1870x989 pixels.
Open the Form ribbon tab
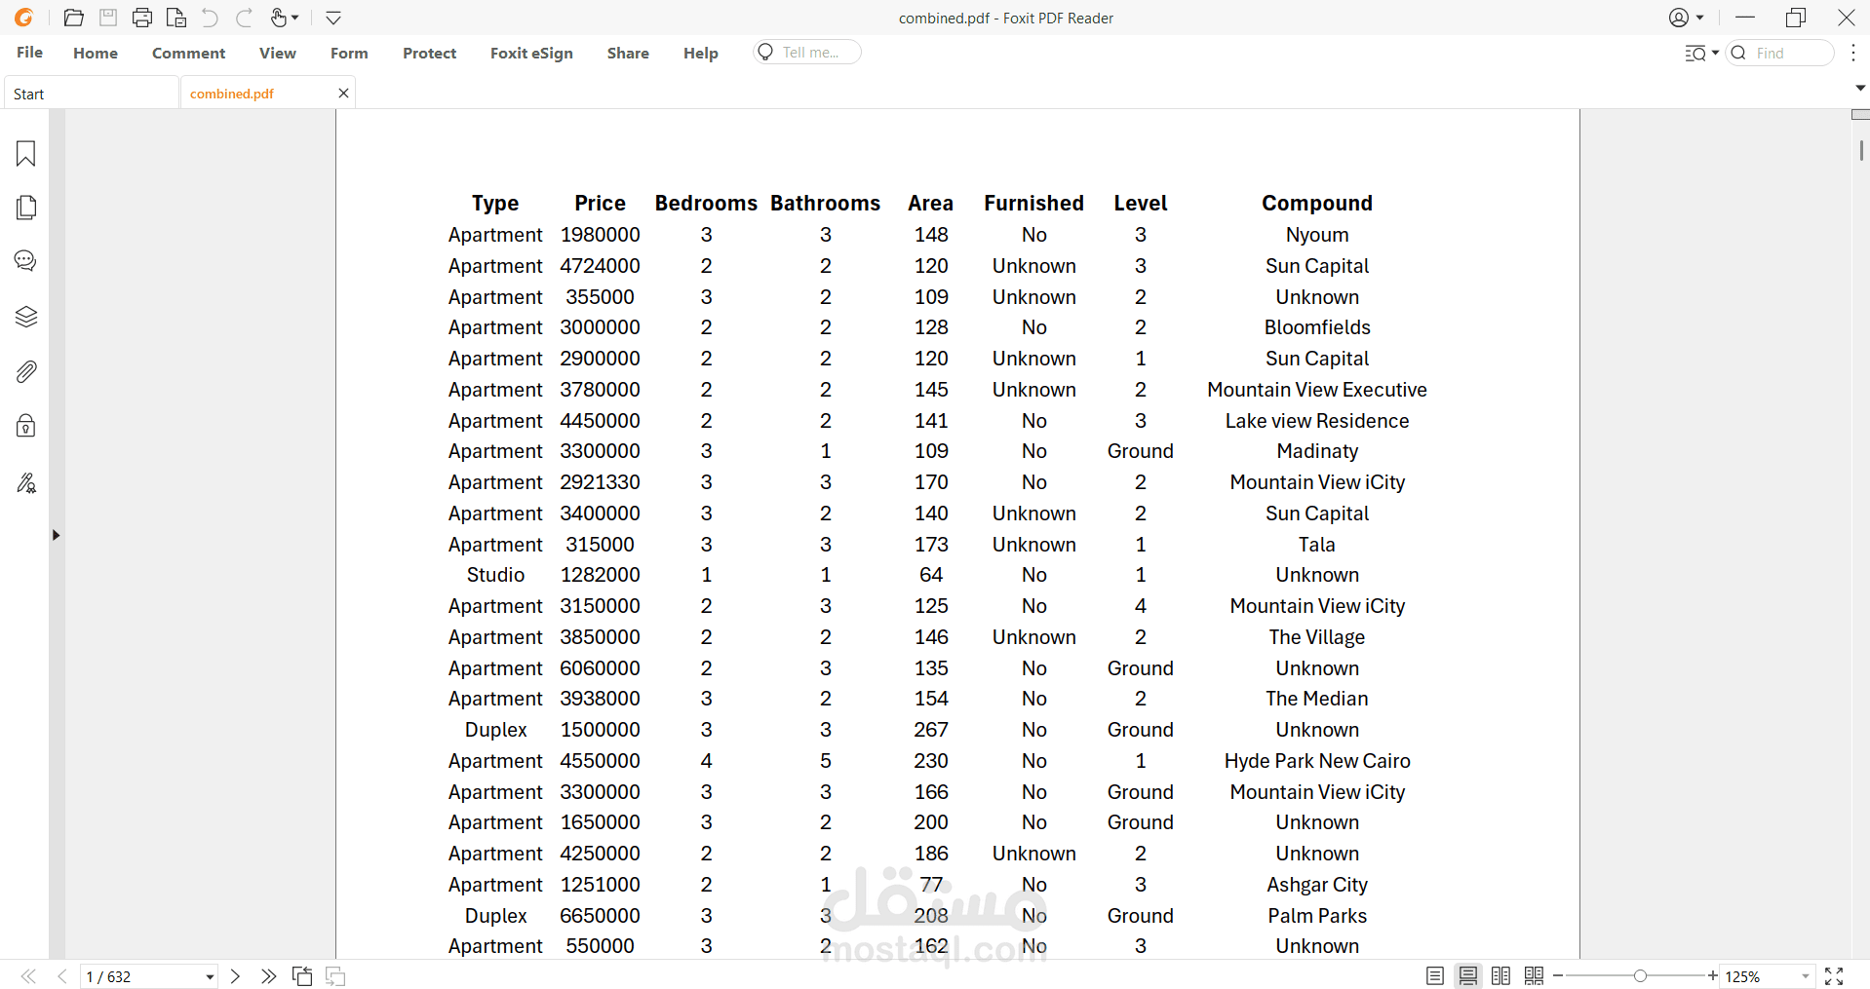pos(349,53)
